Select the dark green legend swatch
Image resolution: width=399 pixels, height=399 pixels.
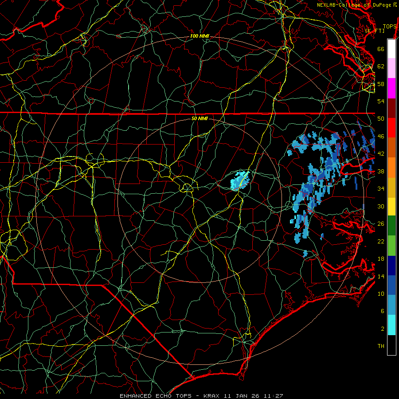coord(391,226)
